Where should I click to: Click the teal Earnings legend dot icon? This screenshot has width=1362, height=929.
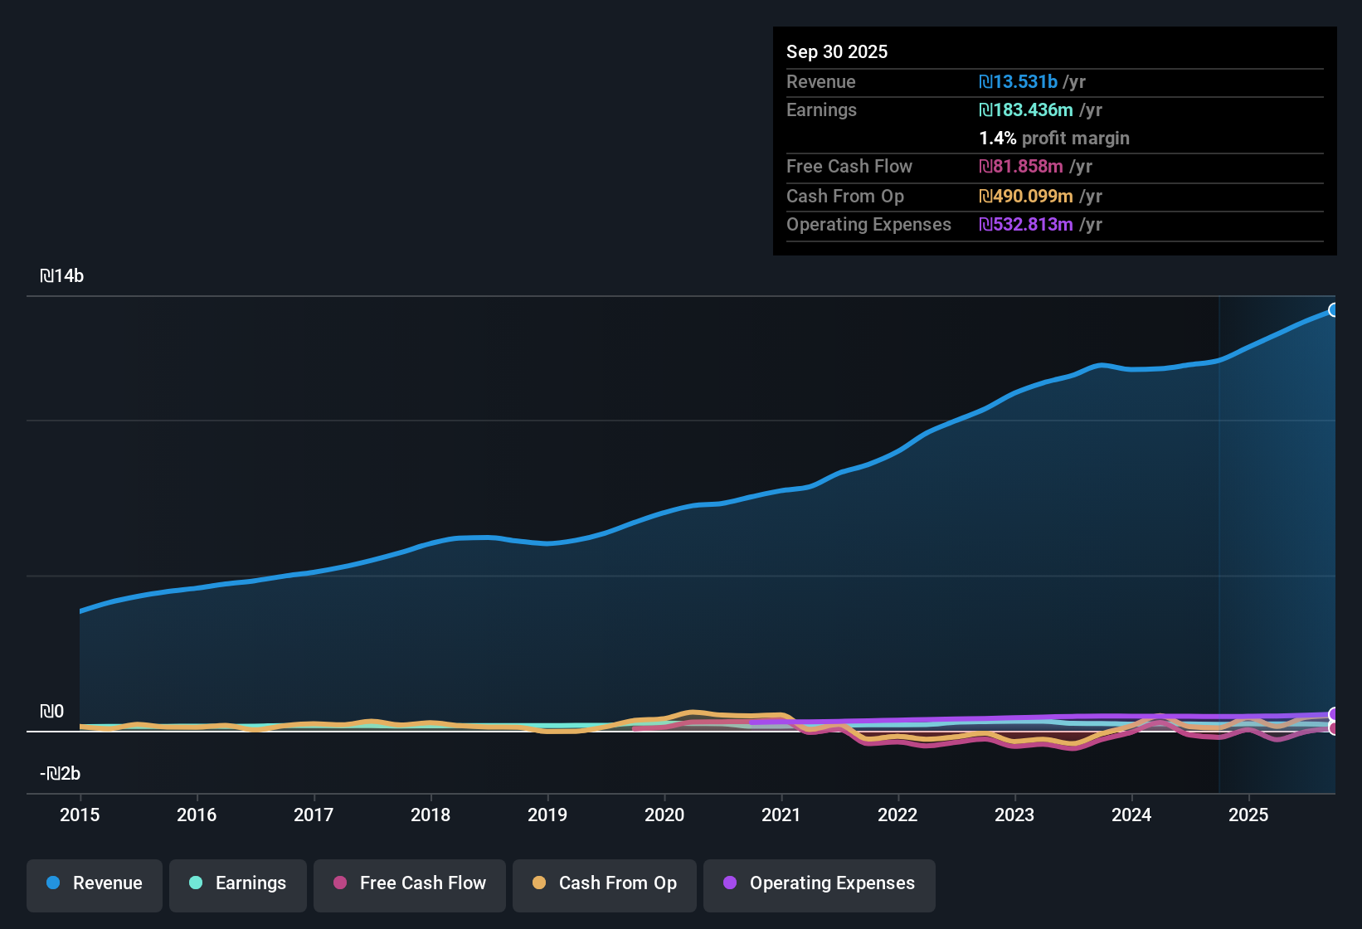(x=196, y=883)
